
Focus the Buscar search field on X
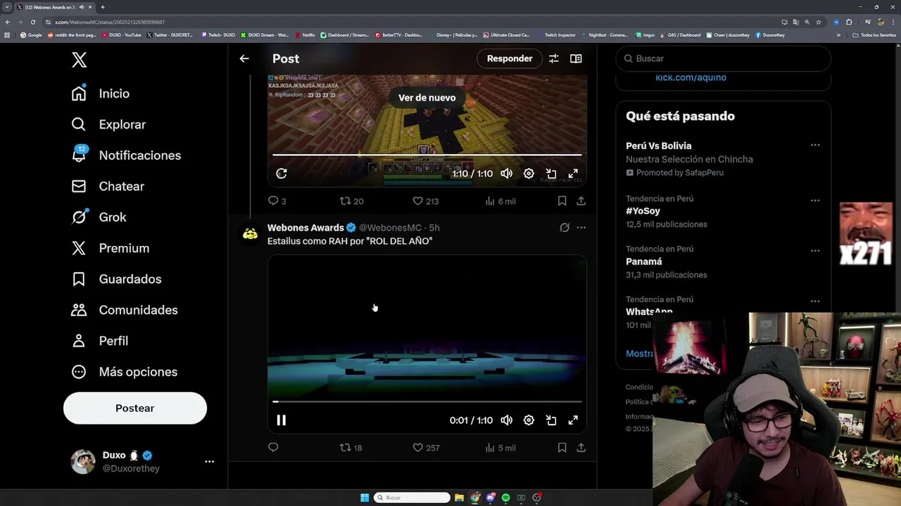pyautogui.click(x=723, y=58)
